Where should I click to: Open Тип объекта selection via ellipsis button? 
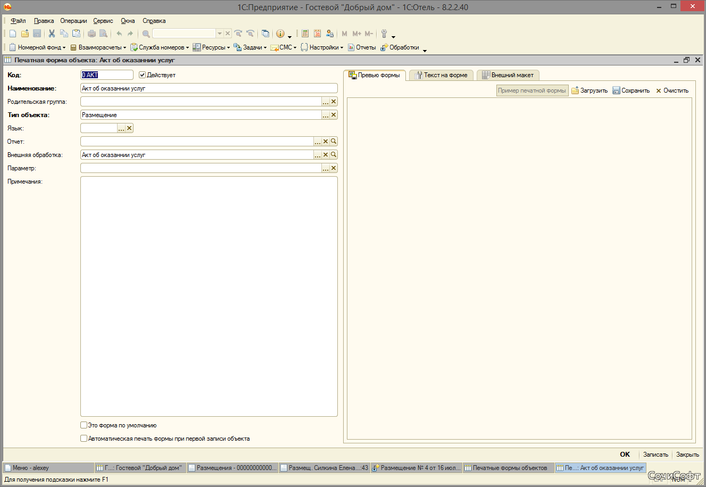[326, 115]
